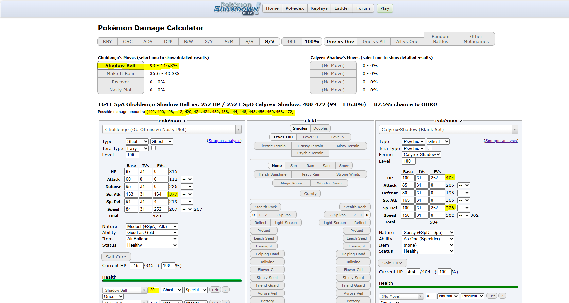
Task: Select Make It Rain move result
Action: click(120, 74)
